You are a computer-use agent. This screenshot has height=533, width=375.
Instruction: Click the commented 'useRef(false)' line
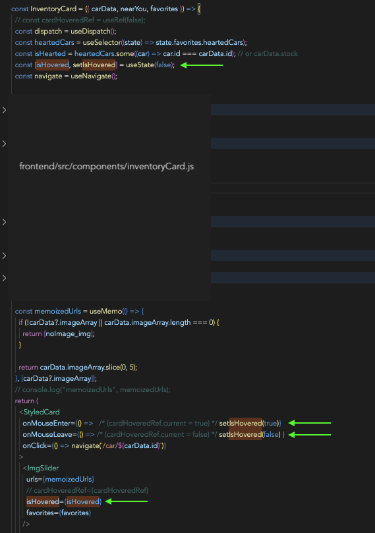point(80,20)
